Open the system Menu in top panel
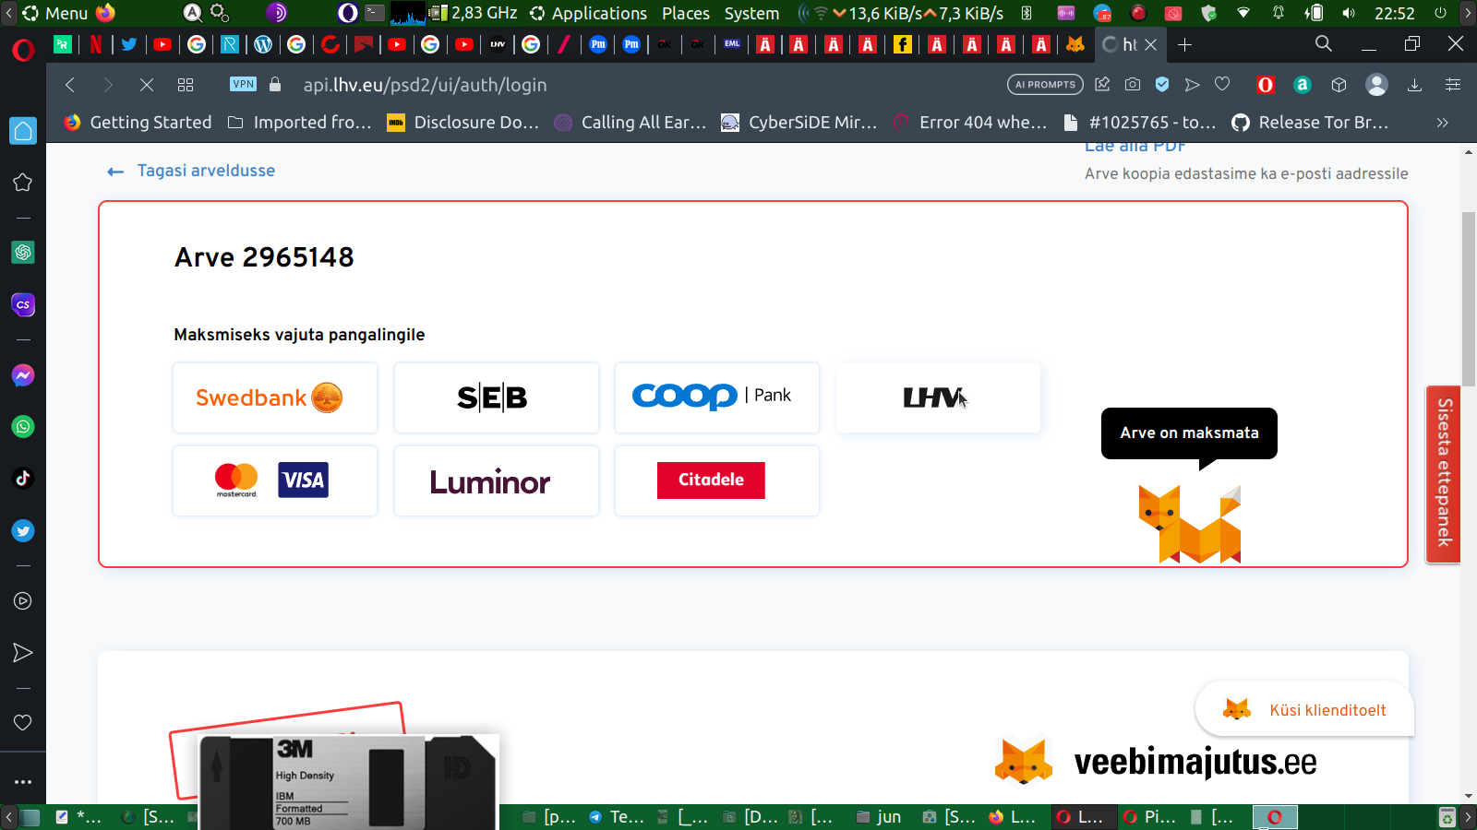Viewport: 1477px width, 830px height. click(x=54, y=13)
